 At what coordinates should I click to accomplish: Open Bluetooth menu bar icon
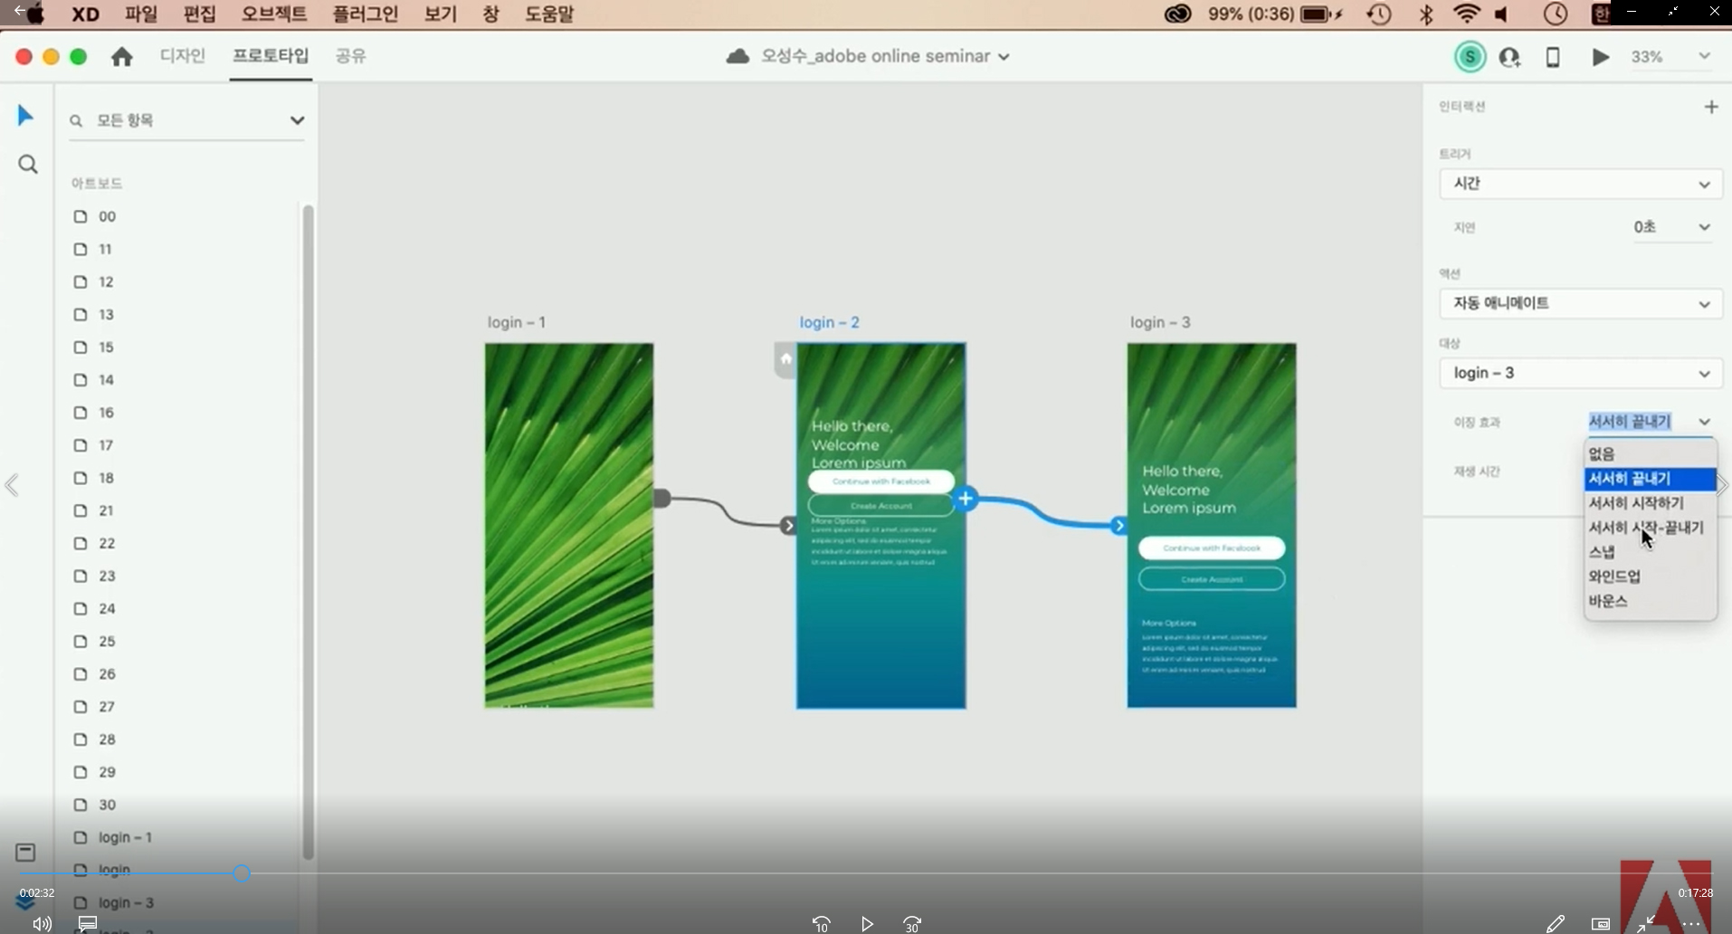1426,14
